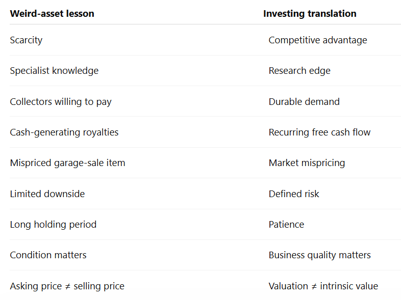Click the 'Research edge' cell
The image size is (401, 300).
tap(299, 71)
